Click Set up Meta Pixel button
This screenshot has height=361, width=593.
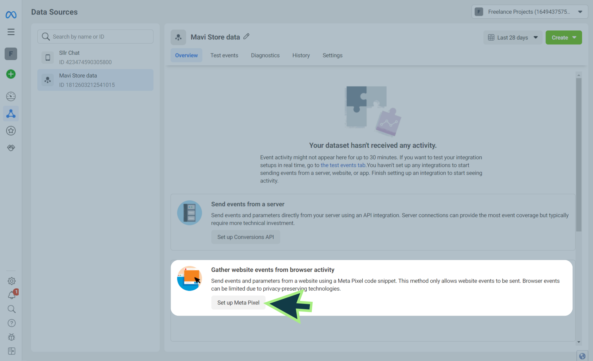(238, 303)
